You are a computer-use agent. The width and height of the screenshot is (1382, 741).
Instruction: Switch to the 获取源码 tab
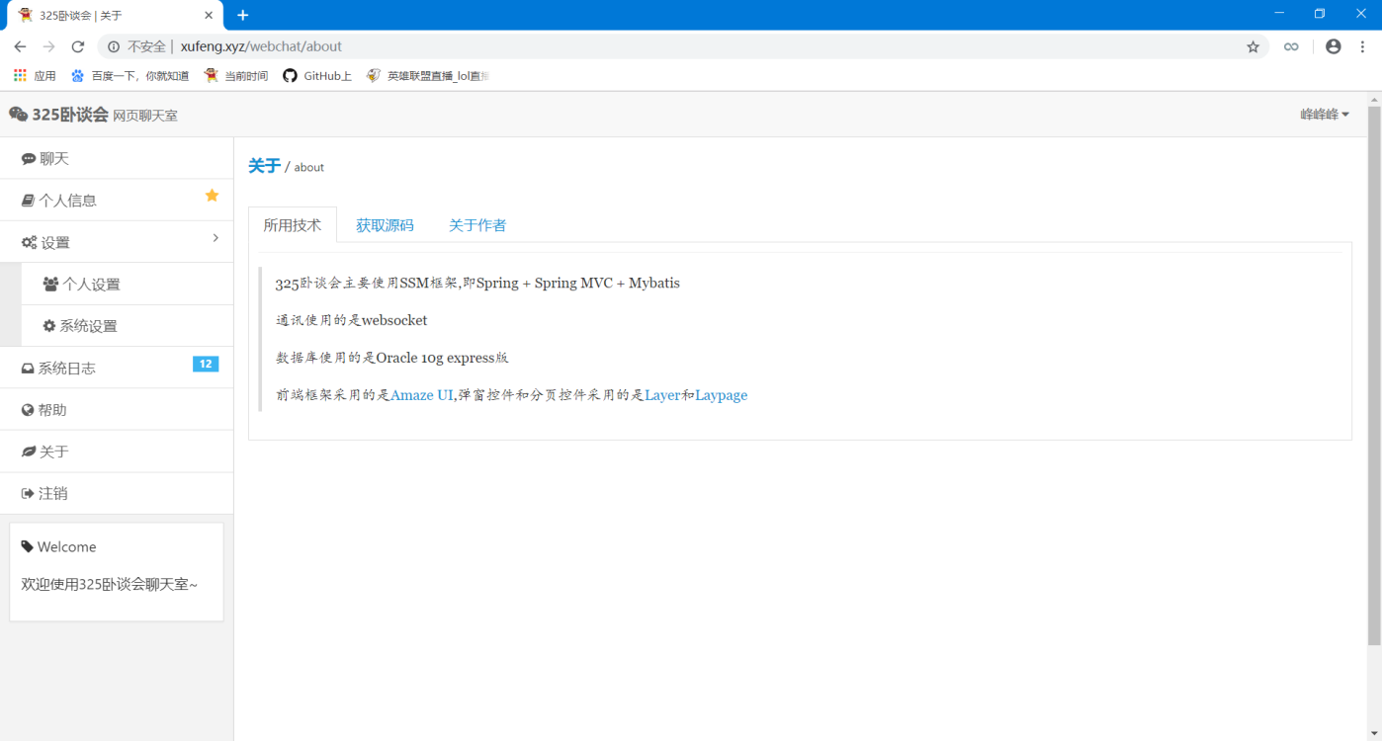[x=385, y=225]
